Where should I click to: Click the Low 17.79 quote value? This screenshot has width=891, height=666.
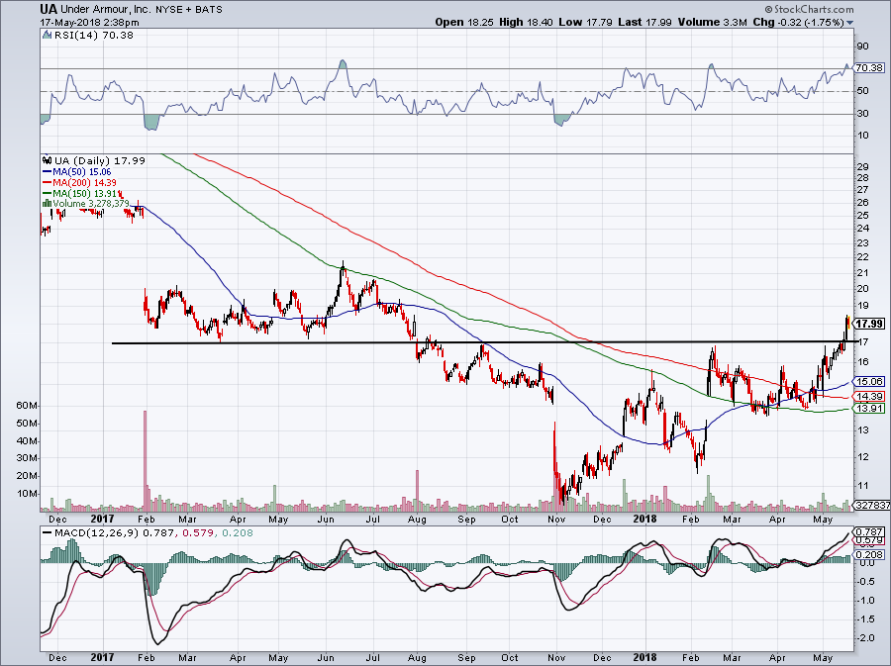tap(585, 22)
